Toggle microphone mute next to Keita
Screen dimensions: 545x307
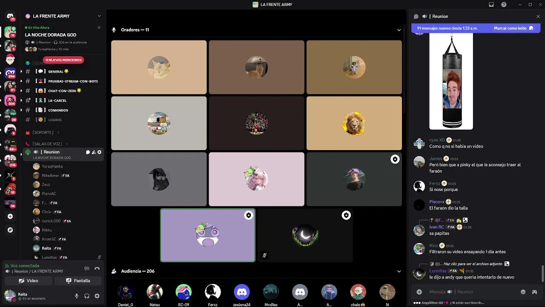coord(77,296)
